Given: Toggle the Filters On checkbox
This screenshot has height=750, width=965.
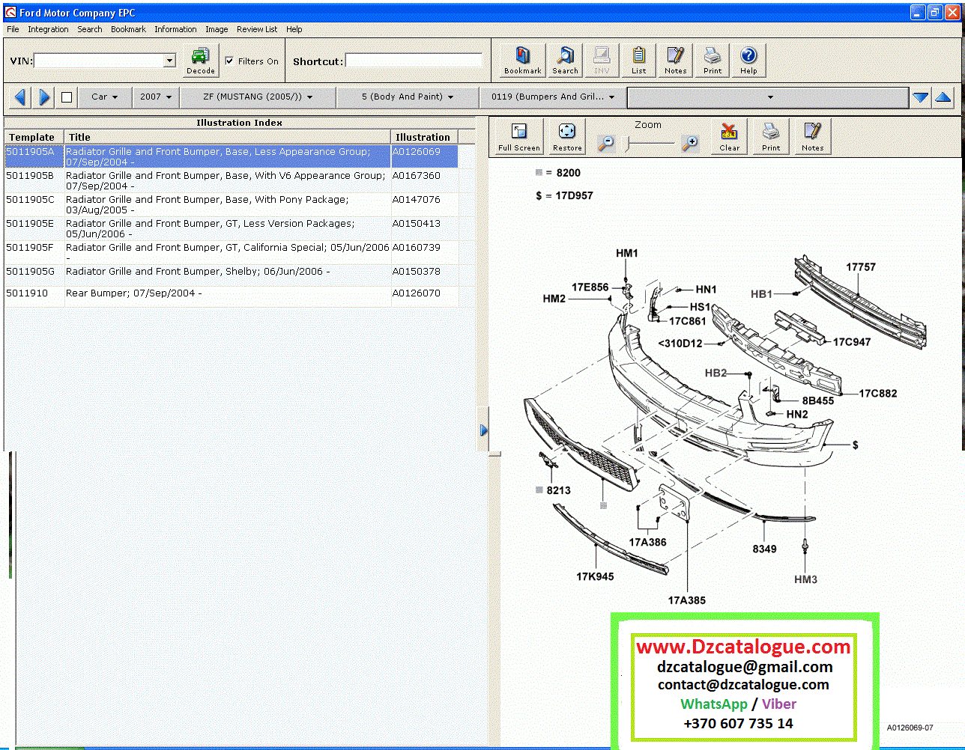Looking at the screenshot, I should (x=229, y=61).
